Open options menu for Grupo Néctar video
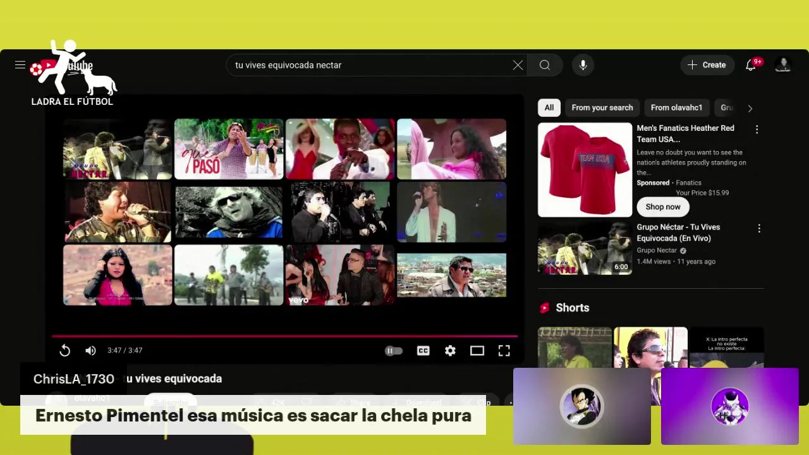Screen dimensions: 809x455 [759, 228]
